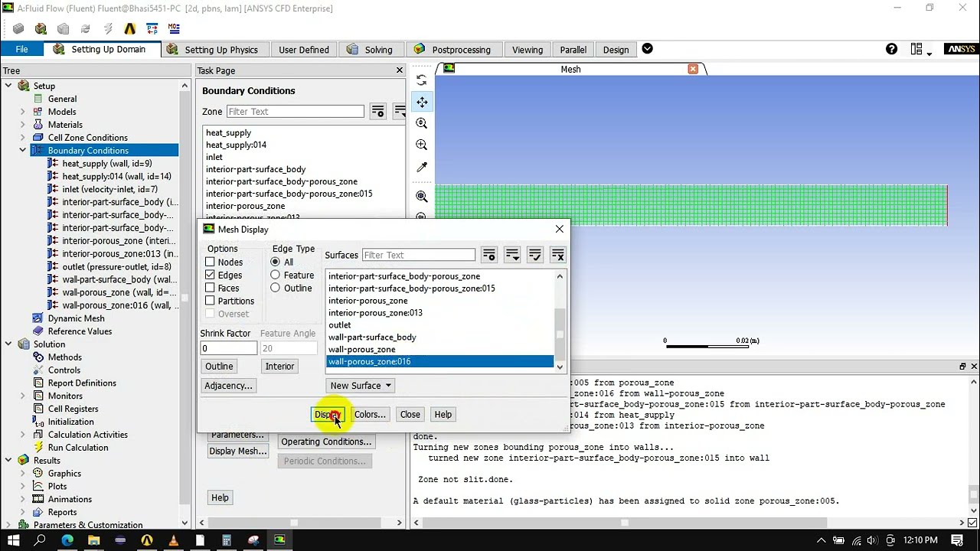The image size is (980, 551).
Task: Uncheck the Edges checkbox
Action: pyautogui.click(x=210, y=275)
